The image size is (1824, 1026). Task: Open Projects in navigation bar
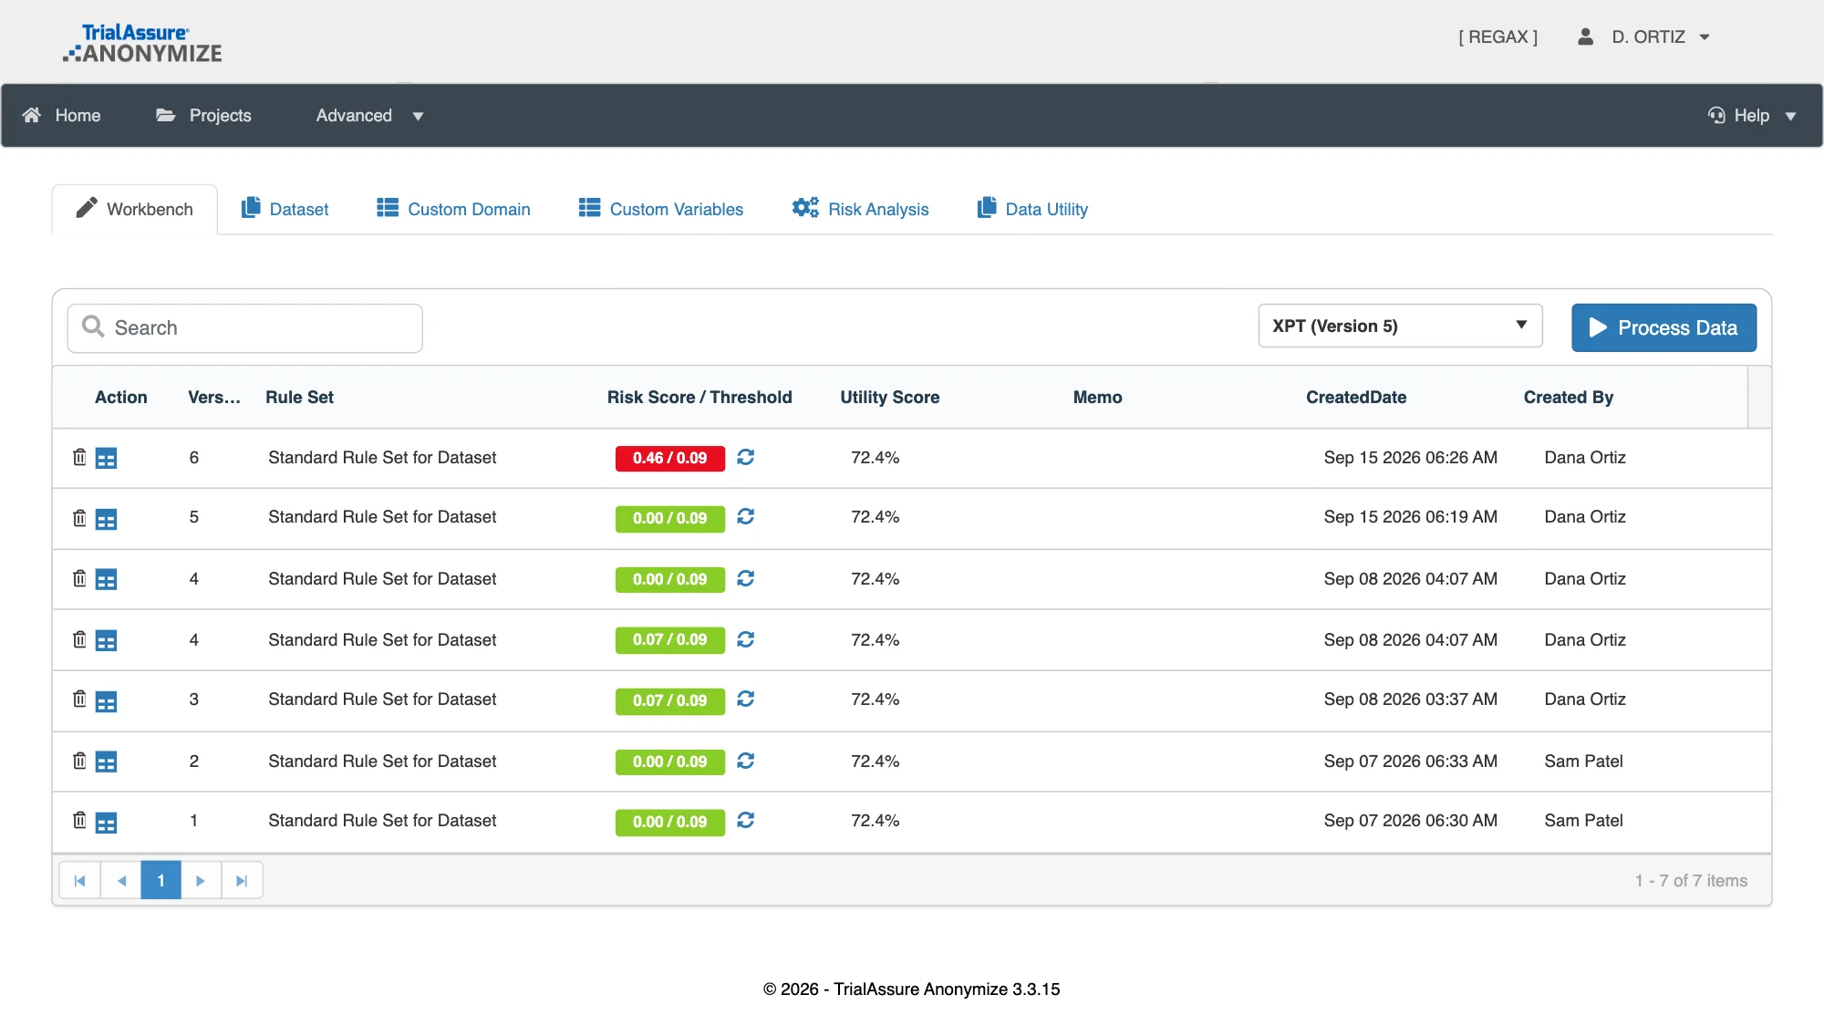pos(203,116)
